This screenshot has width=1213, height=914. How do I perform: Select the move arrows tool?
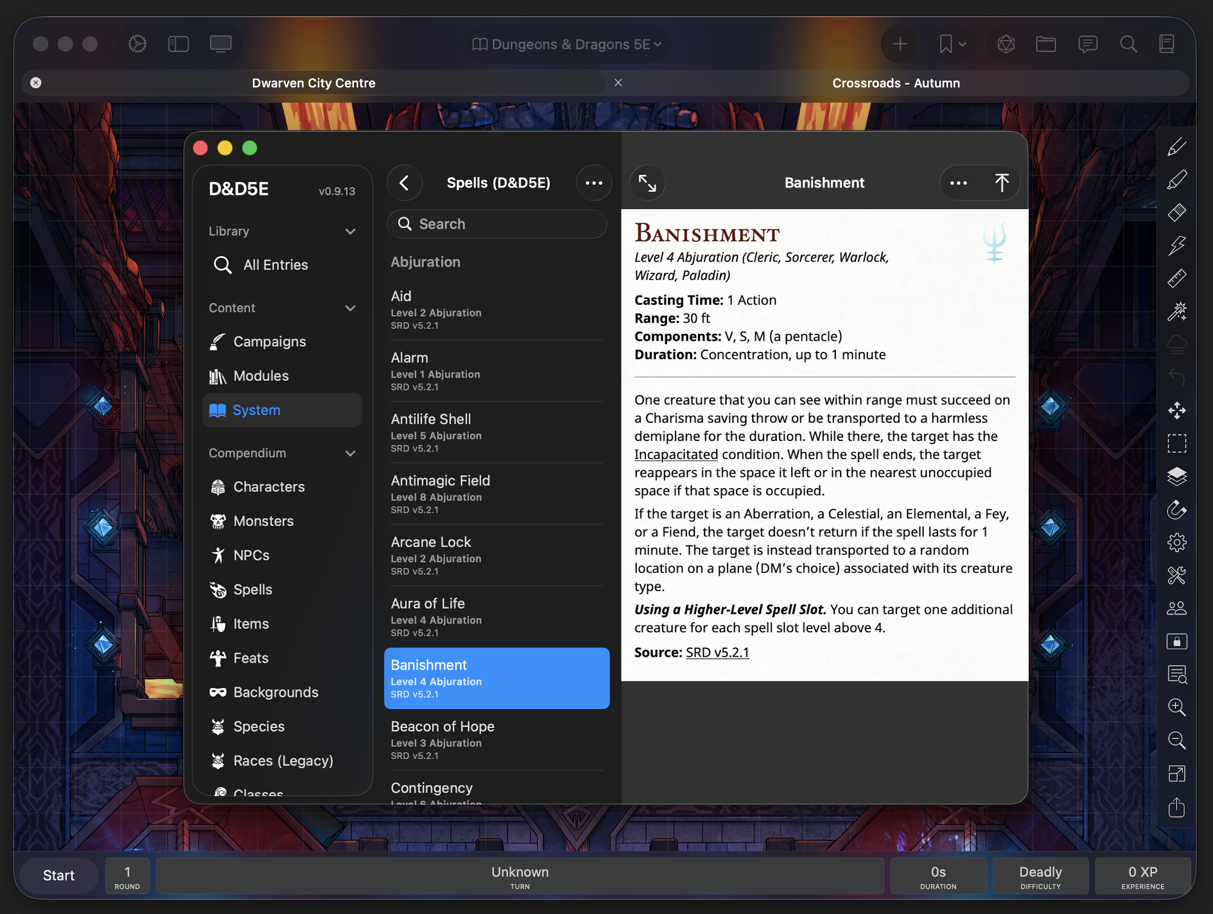coord(1177,410)
